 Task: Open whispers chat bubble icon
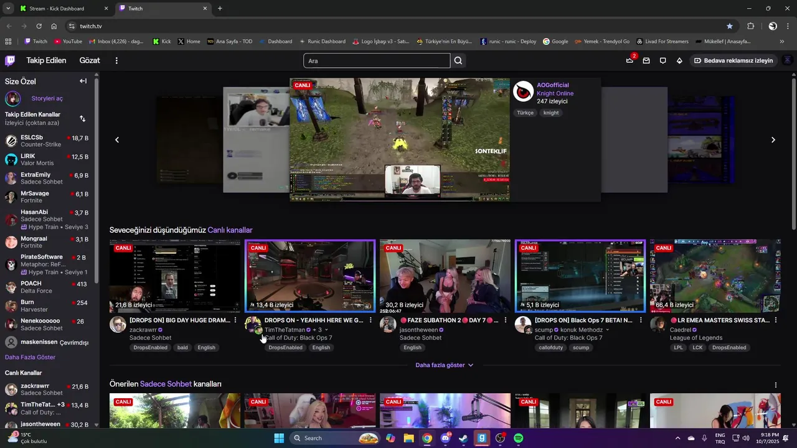click(663, 60)
